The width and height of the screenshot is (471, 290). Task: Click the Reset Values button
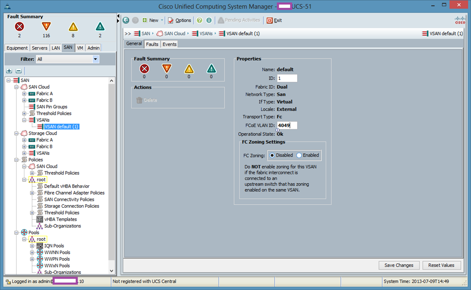click(x=441, y=265)
